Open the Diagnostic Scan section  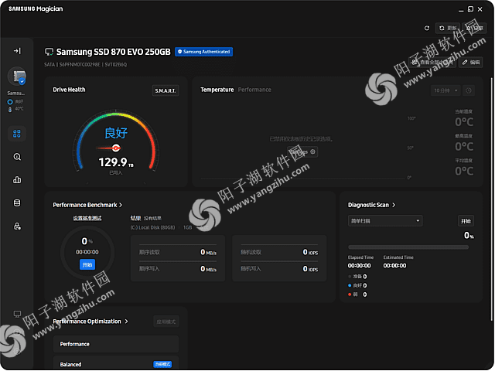pyautogui.click(x=371, y=205)
